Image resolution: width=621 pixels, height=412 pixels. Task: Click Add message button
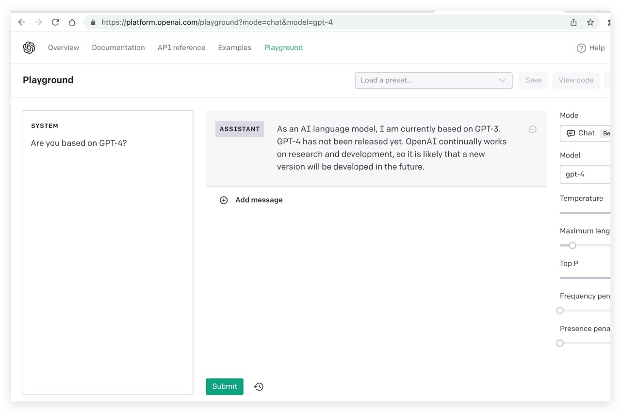251,200
